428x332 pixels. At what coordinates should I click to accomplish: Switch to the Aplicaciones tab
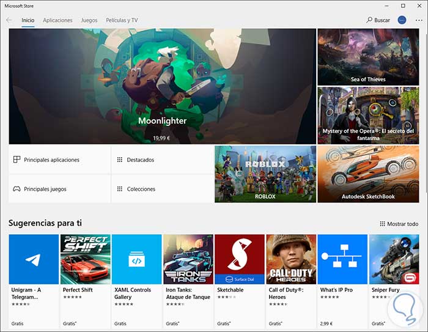[57, 20]
